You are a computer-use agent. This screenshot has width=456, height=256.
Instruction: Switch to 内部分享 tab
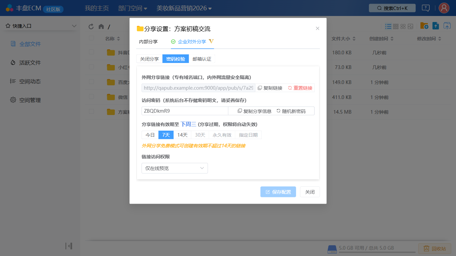coord(148,42)
